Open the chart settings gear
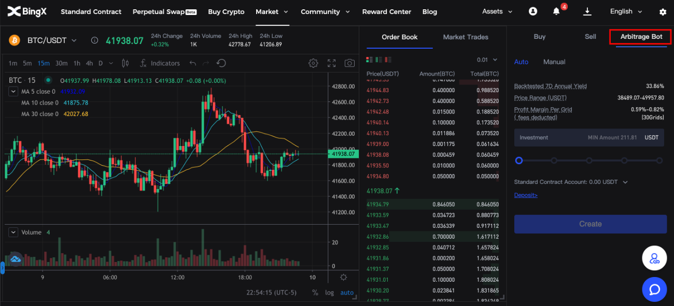Screen dimensions: 674x306 point(313,63)
